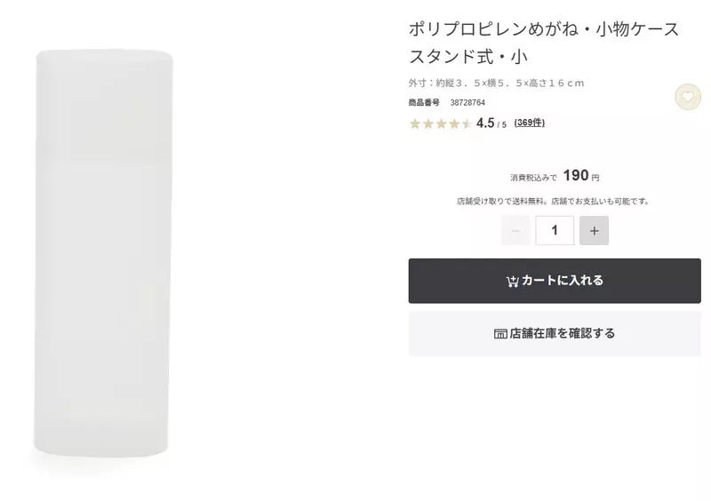This screenshot has width=711, height=501.
Task: Click the store icon beside 店舗在庫を確認する
Action: 500,334
